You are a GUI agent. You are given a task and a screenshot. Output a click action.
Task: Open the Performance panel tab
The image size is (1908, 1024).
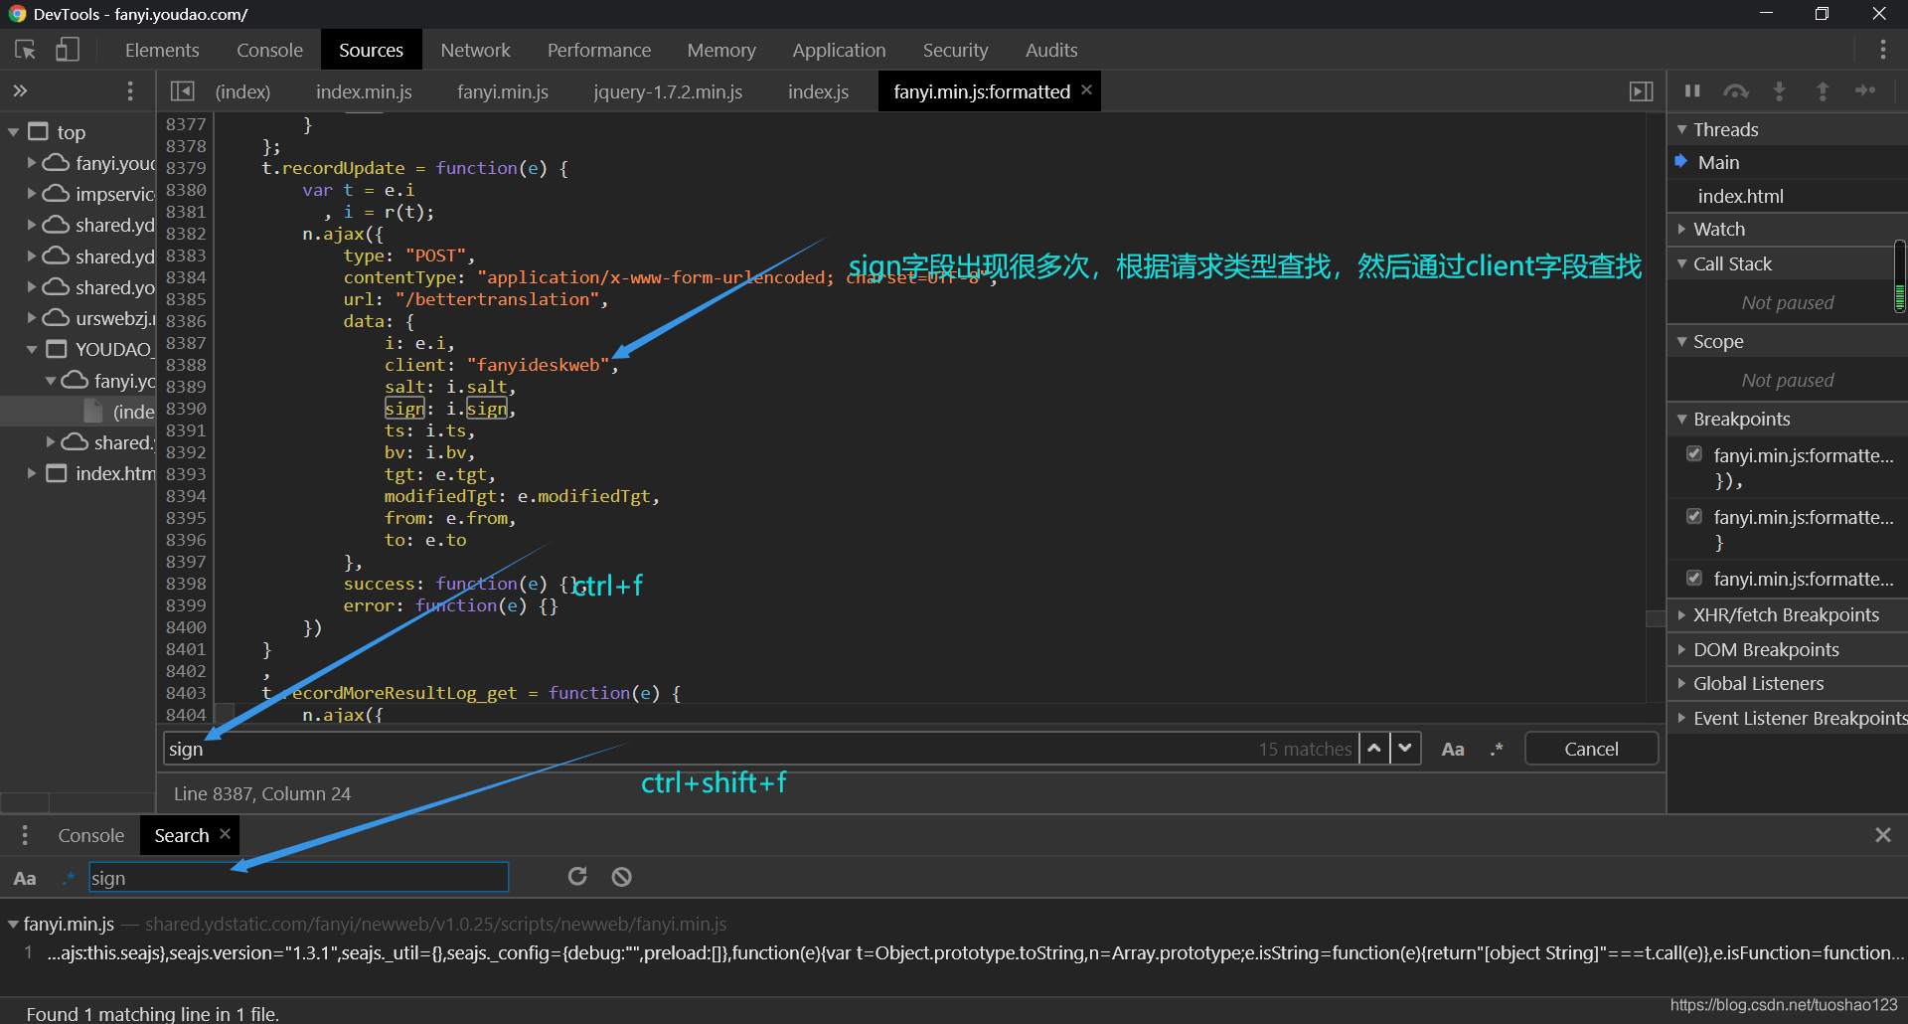pos(599,50)
